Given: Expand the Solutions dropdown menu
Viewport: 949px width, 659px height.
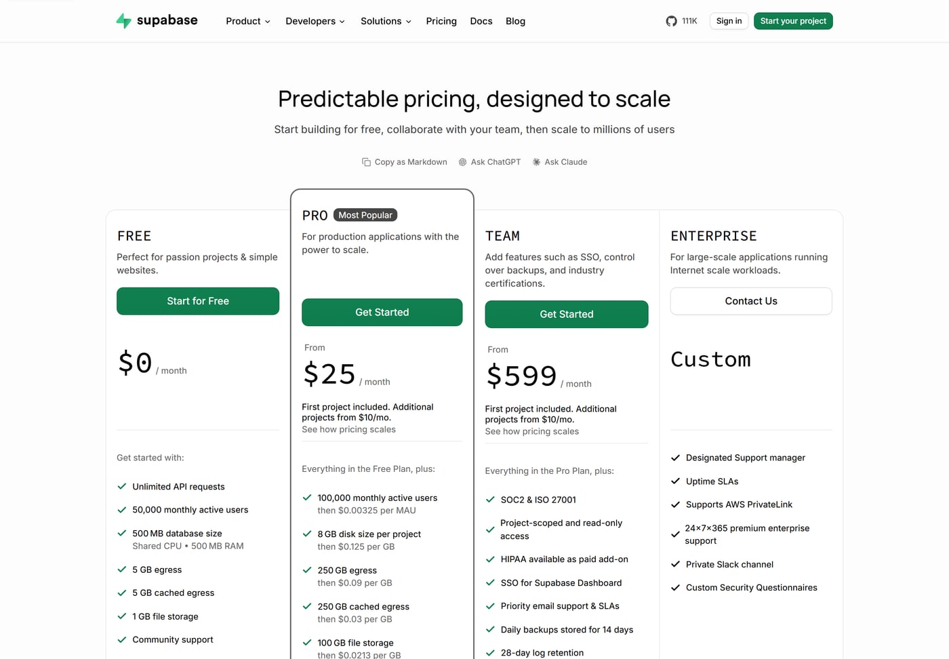Looking at the screenshot, I should pyautogui.click(x=386, y=21).
